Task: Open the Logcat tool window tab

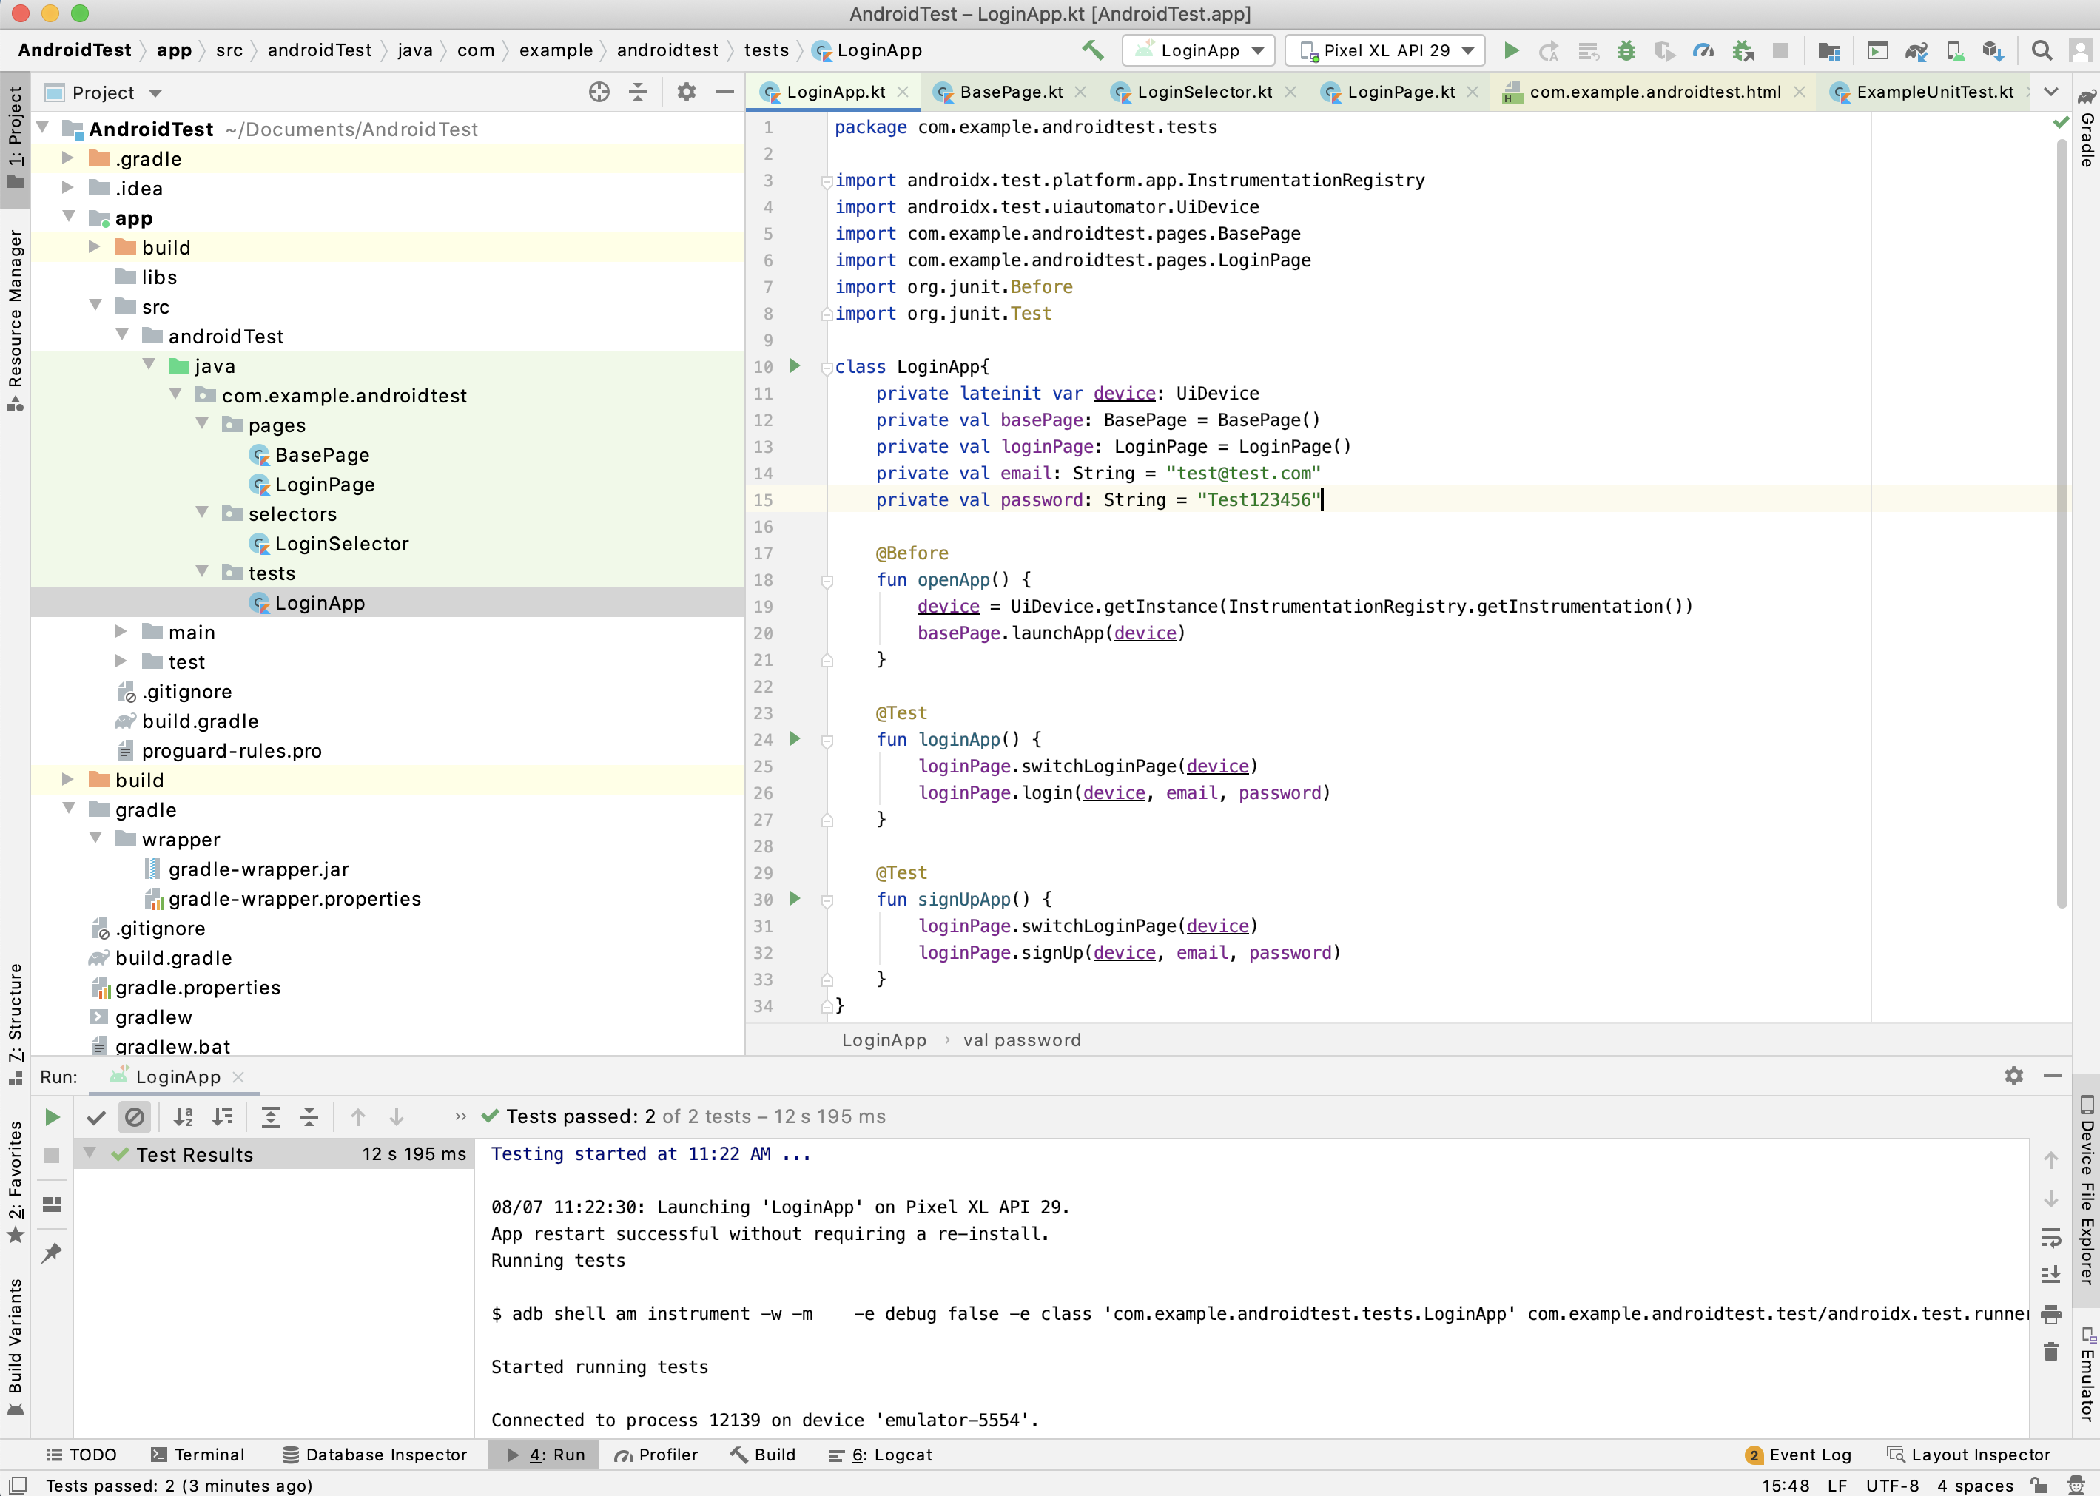Action: coord(891,1455)
